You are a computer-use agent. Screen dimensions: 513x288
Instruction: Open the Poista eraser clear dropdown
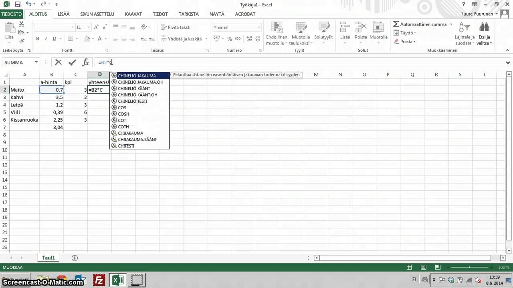pyautogui.click(x=404, y=42)
